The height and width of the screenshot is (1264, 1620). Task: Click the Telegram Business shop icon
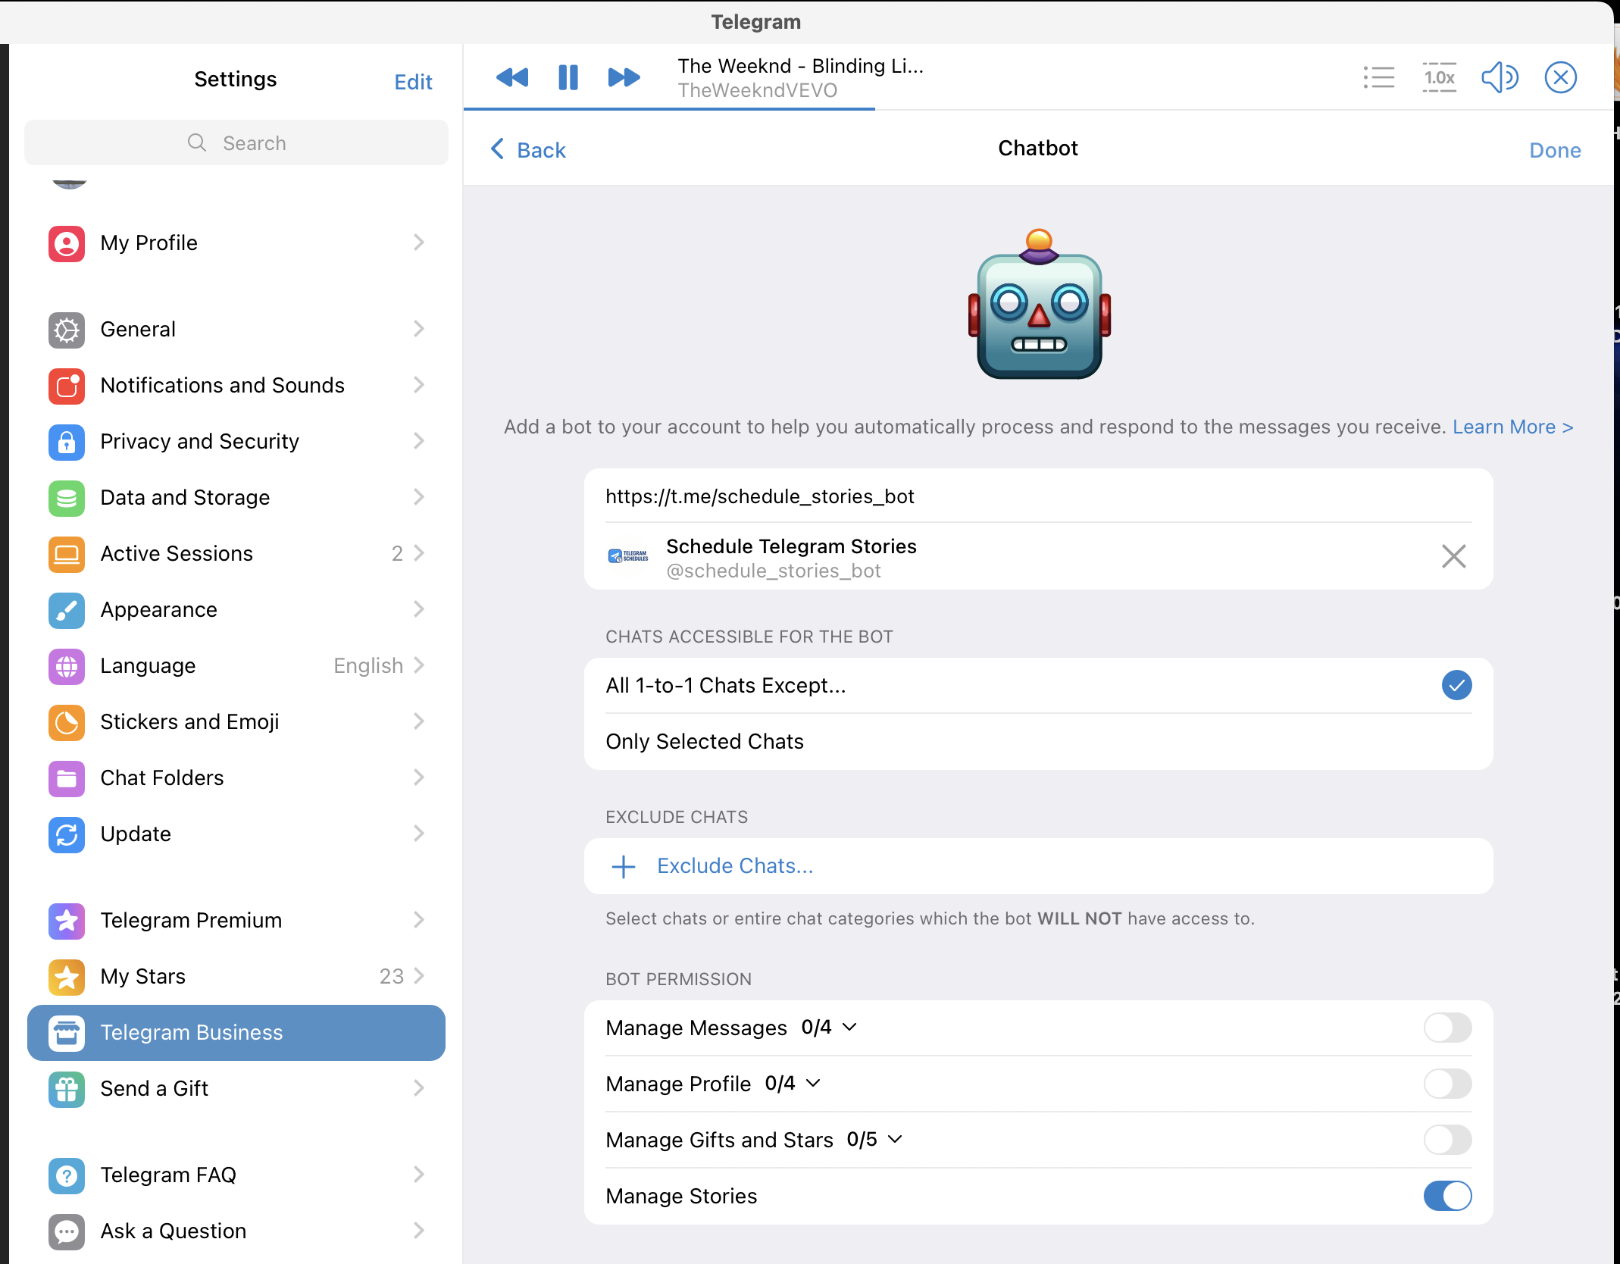[x=67, y=1033]
